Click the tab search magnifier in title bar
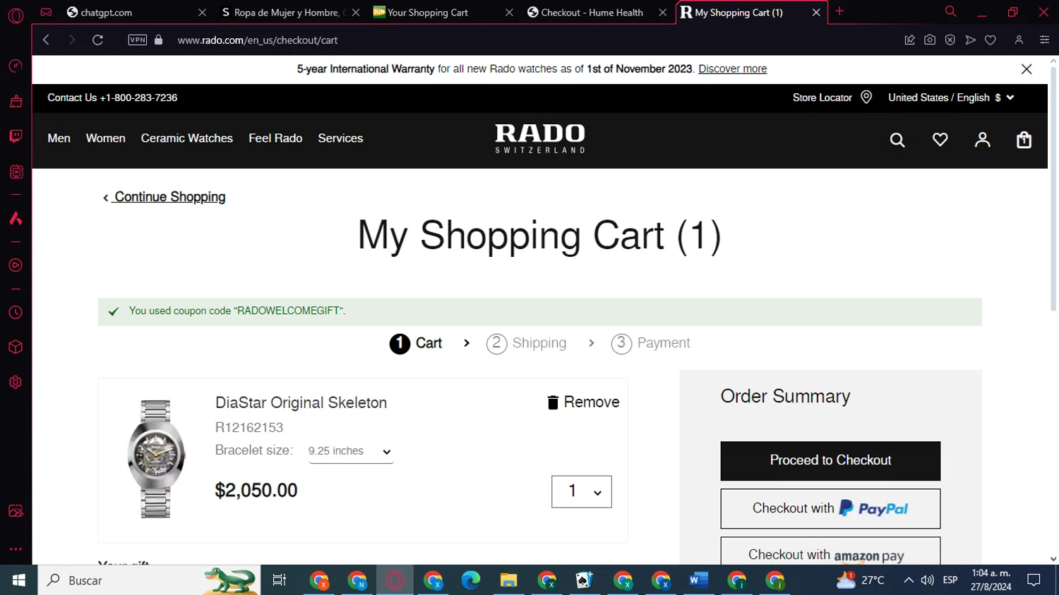 point(950,11)
